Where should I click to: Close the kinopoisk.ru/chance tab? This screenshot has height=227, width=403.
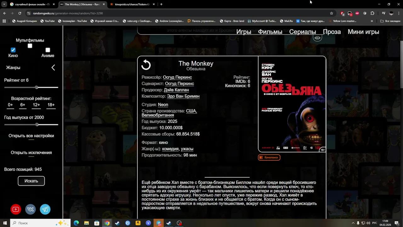154,4
